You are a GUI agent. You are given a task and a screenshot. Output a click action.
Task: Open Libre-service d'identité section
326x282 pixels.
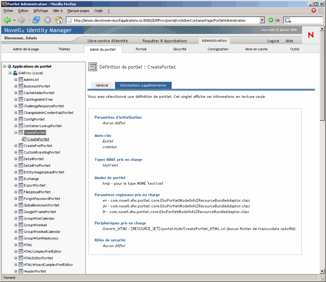click(107, 41)
